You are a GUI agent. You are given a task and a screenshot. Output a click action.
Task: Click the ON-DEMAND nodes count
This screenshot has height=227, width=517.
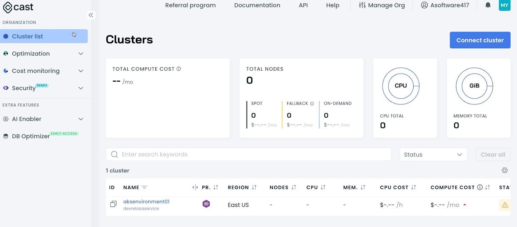(326, 115)
